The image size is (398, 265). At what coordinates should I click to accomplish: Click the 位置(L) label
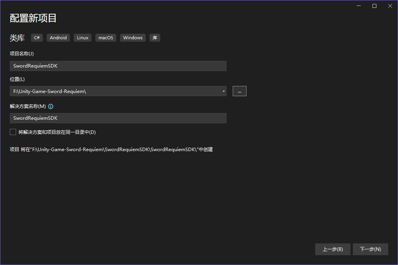[17, 79]
